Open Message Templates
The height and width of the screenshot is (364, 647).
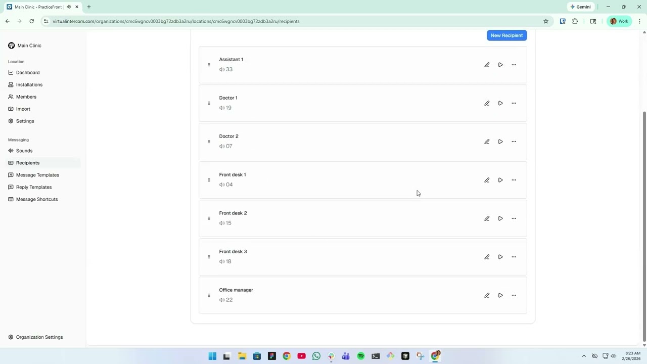pyautogui.click(x=37, y=175)
